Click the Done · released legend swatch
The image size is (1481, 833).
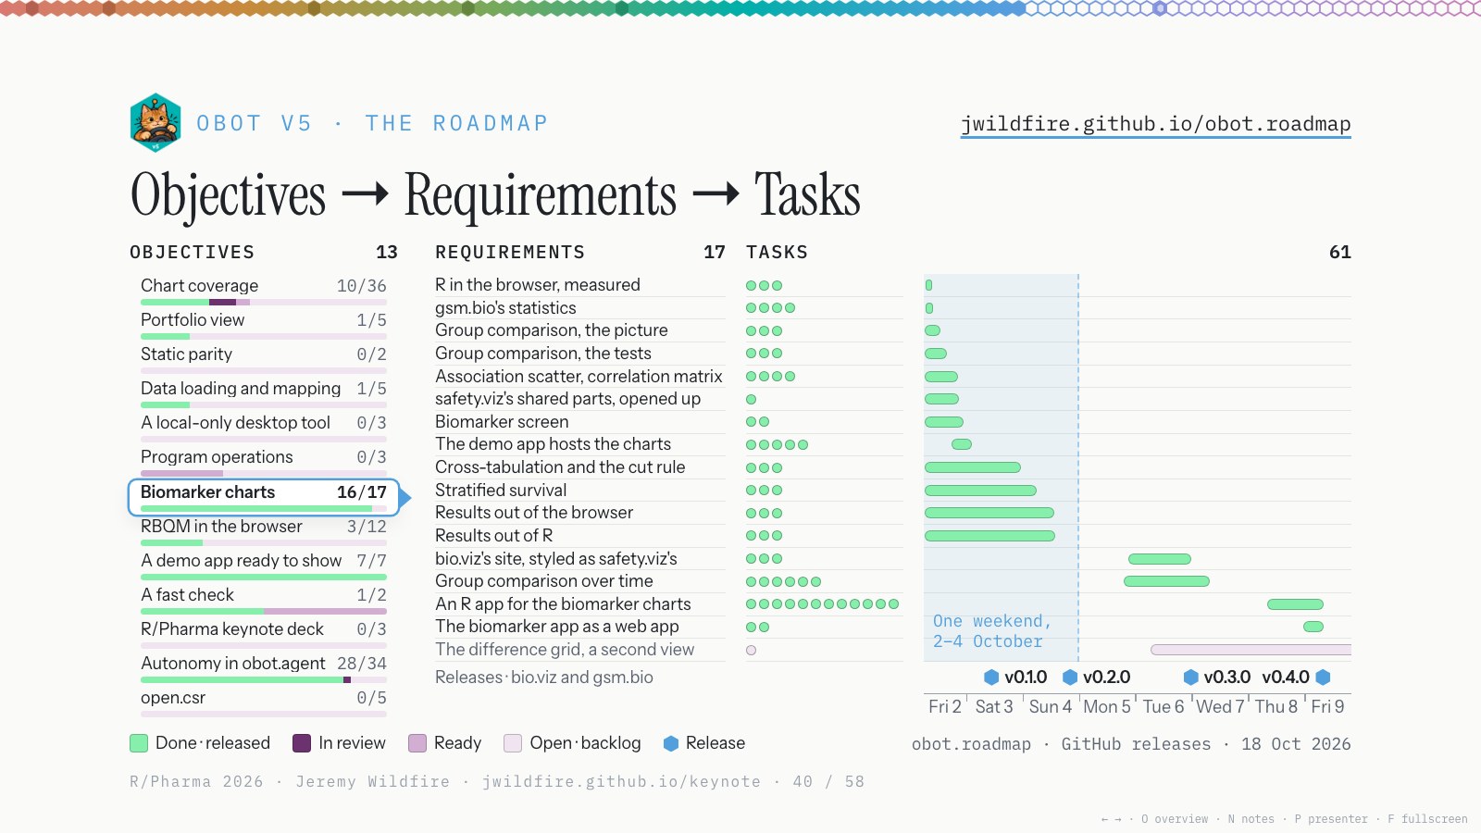[x=139, y=743]
